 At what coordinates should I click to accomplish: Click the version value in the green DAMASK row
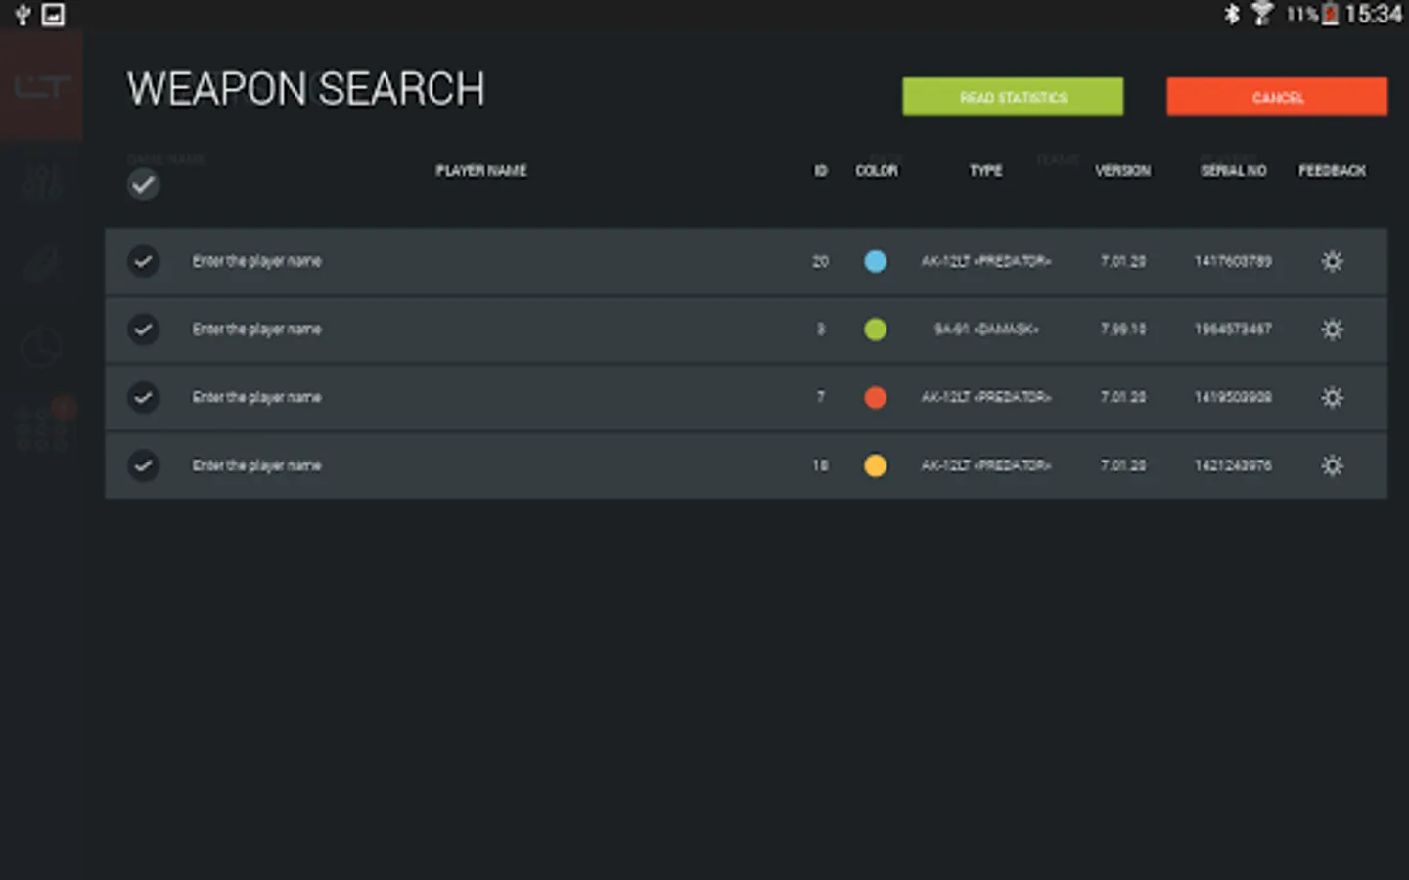(x=1123, y=330)
